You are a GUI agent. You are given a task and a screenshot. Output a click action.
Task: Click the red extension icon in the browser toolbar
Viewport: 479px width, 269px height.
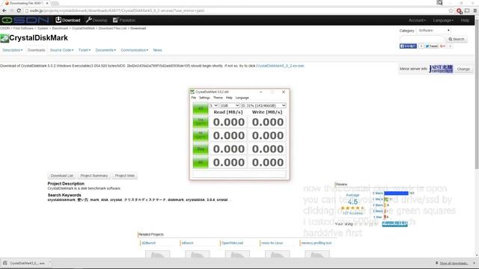[459, 10]
